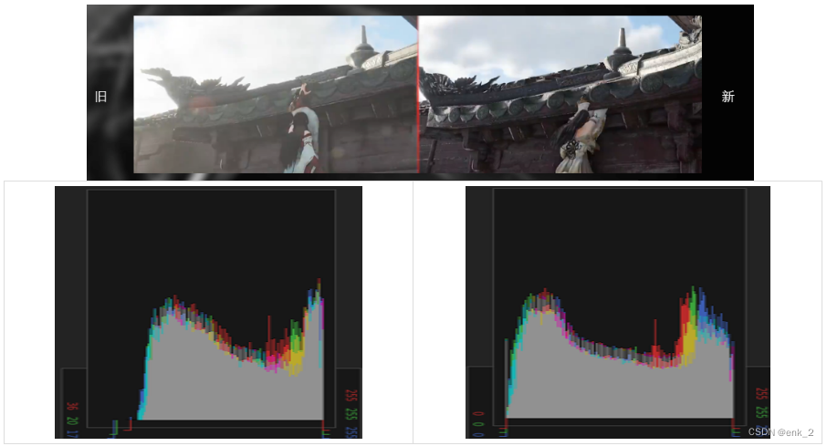Click the 新 label beside the right image
Viewport: 827px width, 446px height.
pyautogui.click(x=728, y=97)
